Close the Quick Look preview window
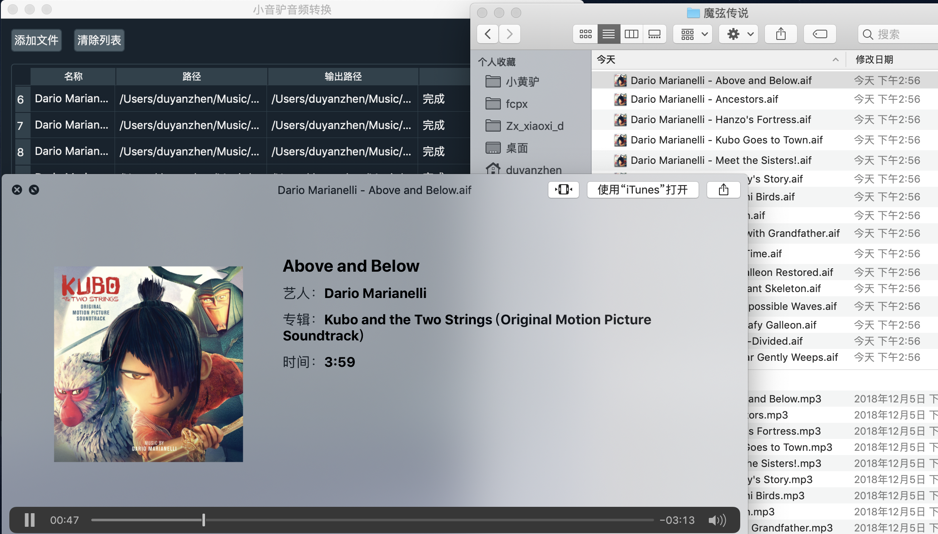Screen dimensions: 938x534 pos(17,190)
